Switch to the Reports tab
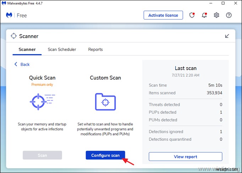This screenshot has width=242, height=173. (x=95, y=50)
